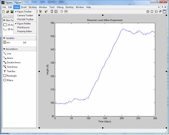Select the plot title 'Reservior Level Inflow Experiment'
Screen dimensions: 169x135
tap(105, 20)
